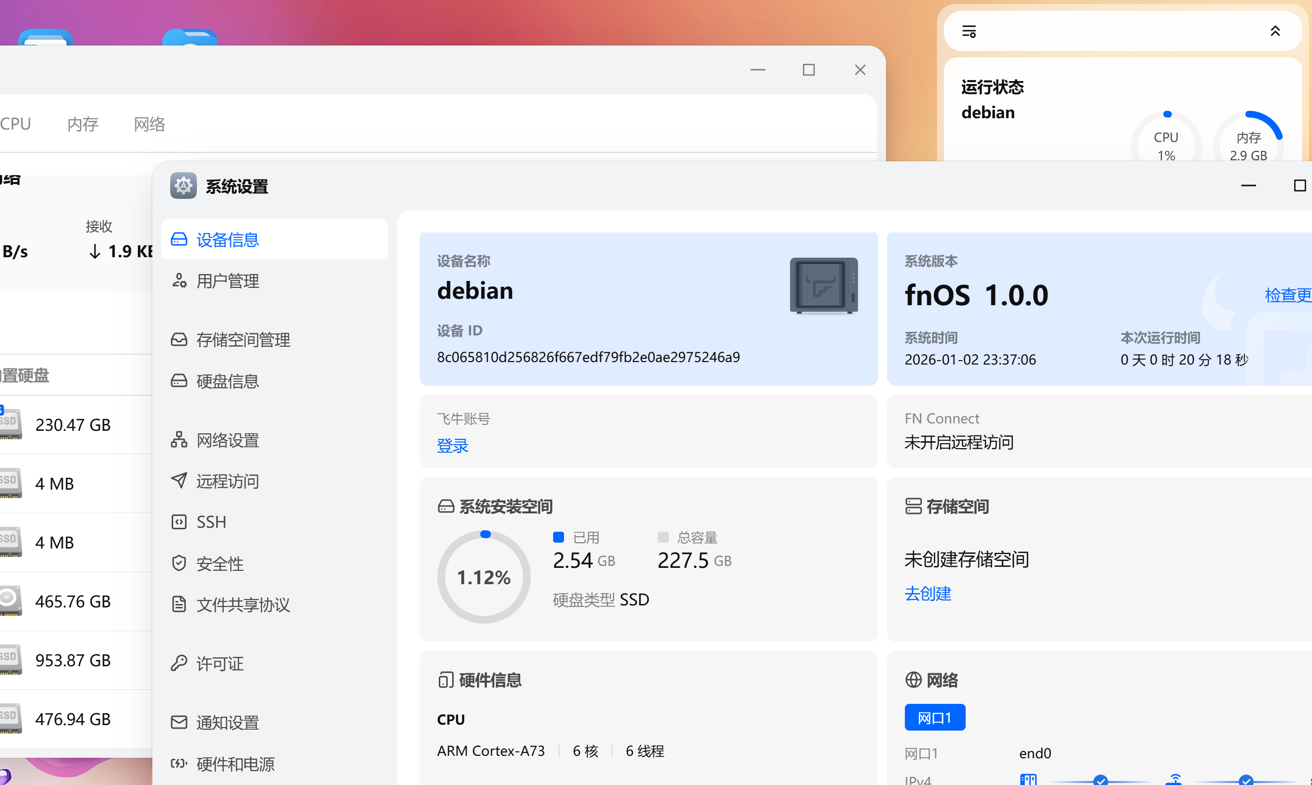Select 设备信息 in the sidebar
The width and height of the screenshot is (1312, 785).
(228, 239)
